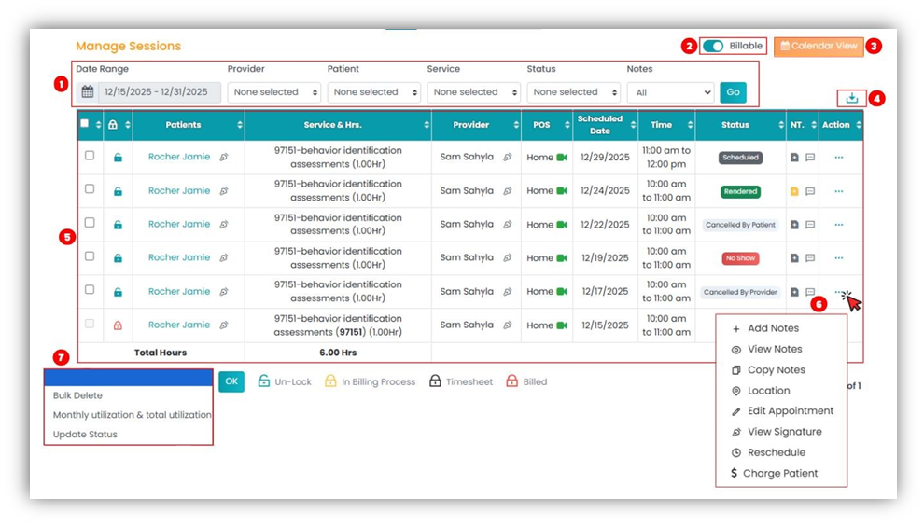Click comment icon in No Show row

pyautogui.click(x=810, y=258)
